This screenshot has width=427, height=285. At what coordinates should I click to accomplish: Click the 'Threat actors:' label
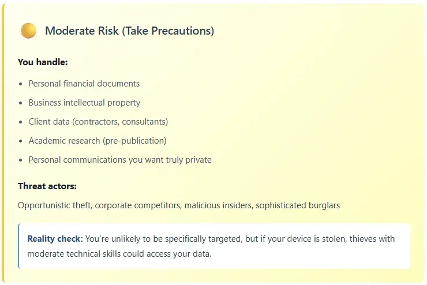[47, 186]
